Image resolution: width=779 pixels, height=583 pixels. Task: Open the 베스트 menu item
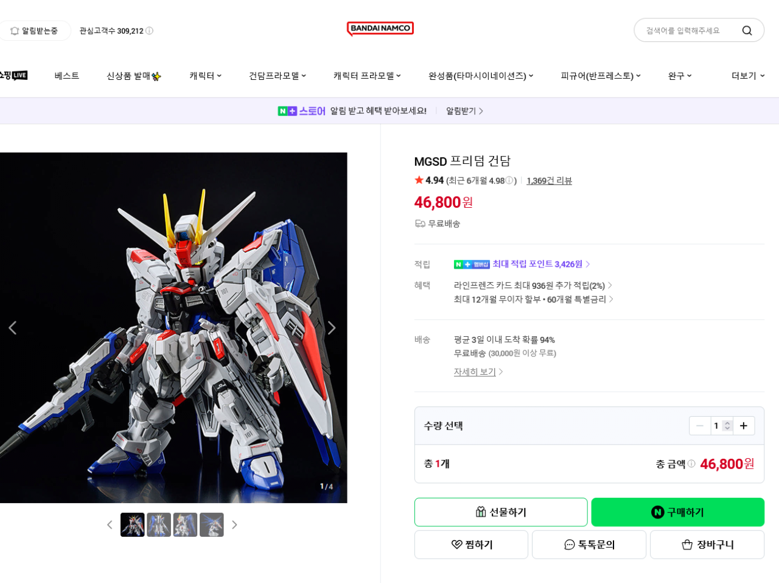67,76
